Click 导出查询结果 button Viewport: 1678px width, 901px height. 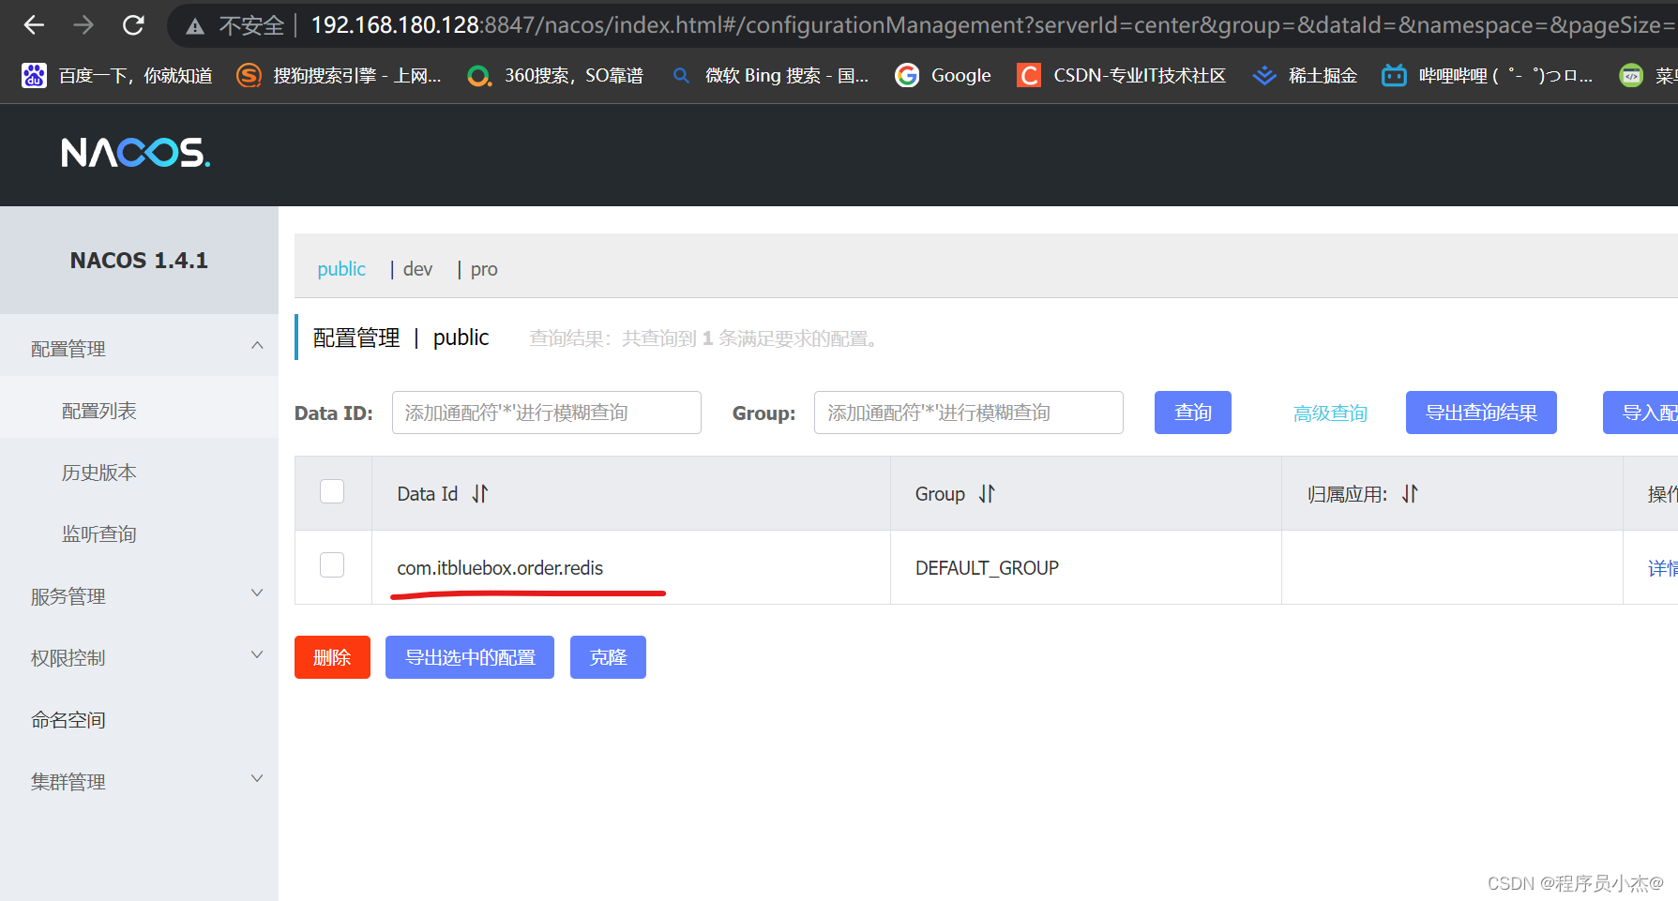coord(1481,413)
